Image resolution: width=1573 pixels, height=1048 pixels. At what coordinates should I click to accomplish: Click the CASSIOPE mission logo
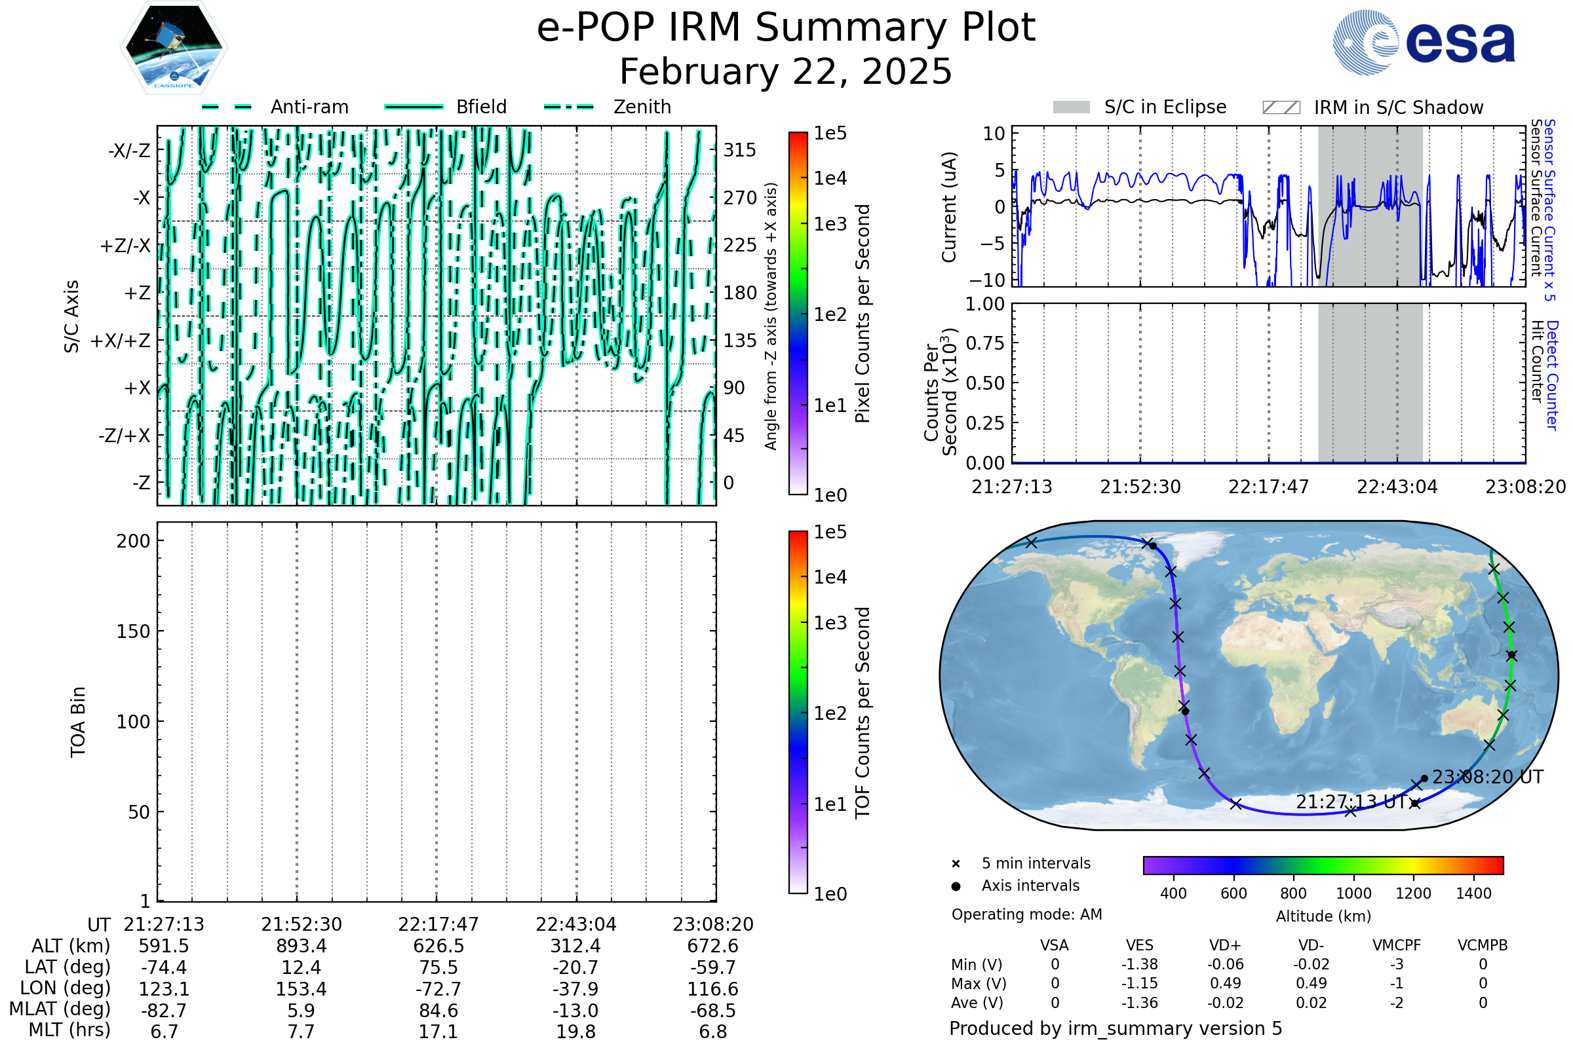coord(174,48)
